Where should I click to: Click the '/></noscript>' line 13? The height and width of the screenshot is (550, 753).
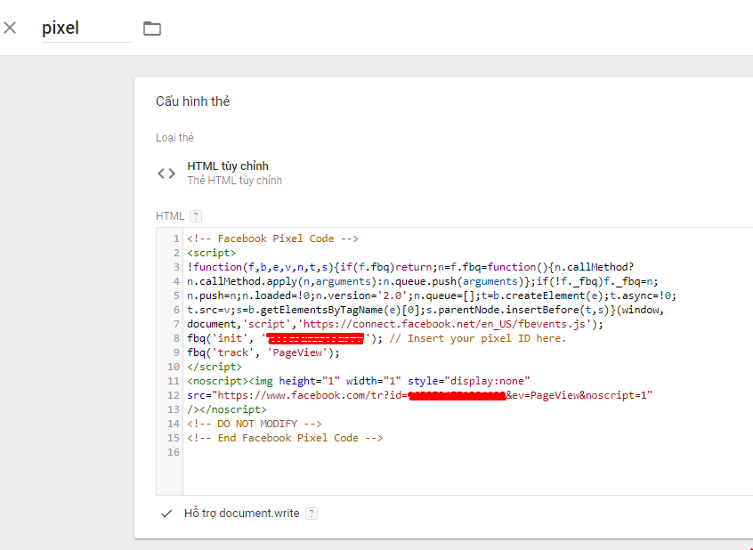tap(227, 409)
